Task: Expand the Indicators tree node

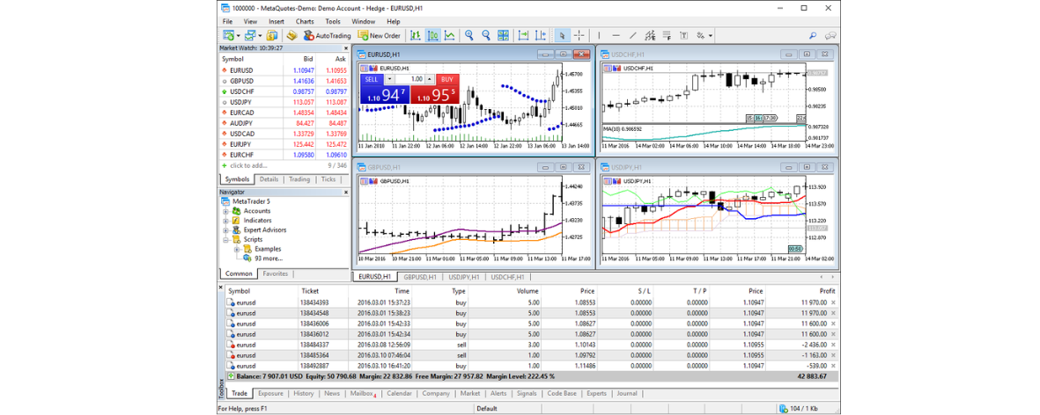Action: point(225,221)
